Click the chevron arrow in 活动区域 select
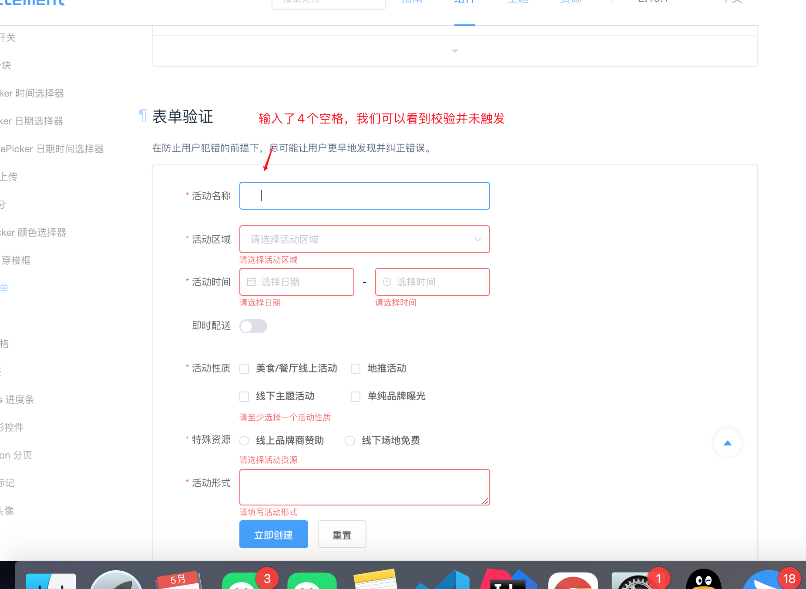 coord(477,239)
